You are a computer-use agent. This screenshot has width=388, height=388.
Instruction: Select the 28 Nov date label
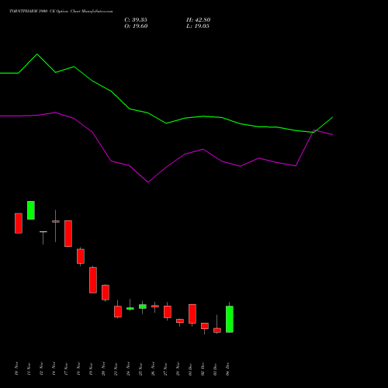(x=178, y=369)
